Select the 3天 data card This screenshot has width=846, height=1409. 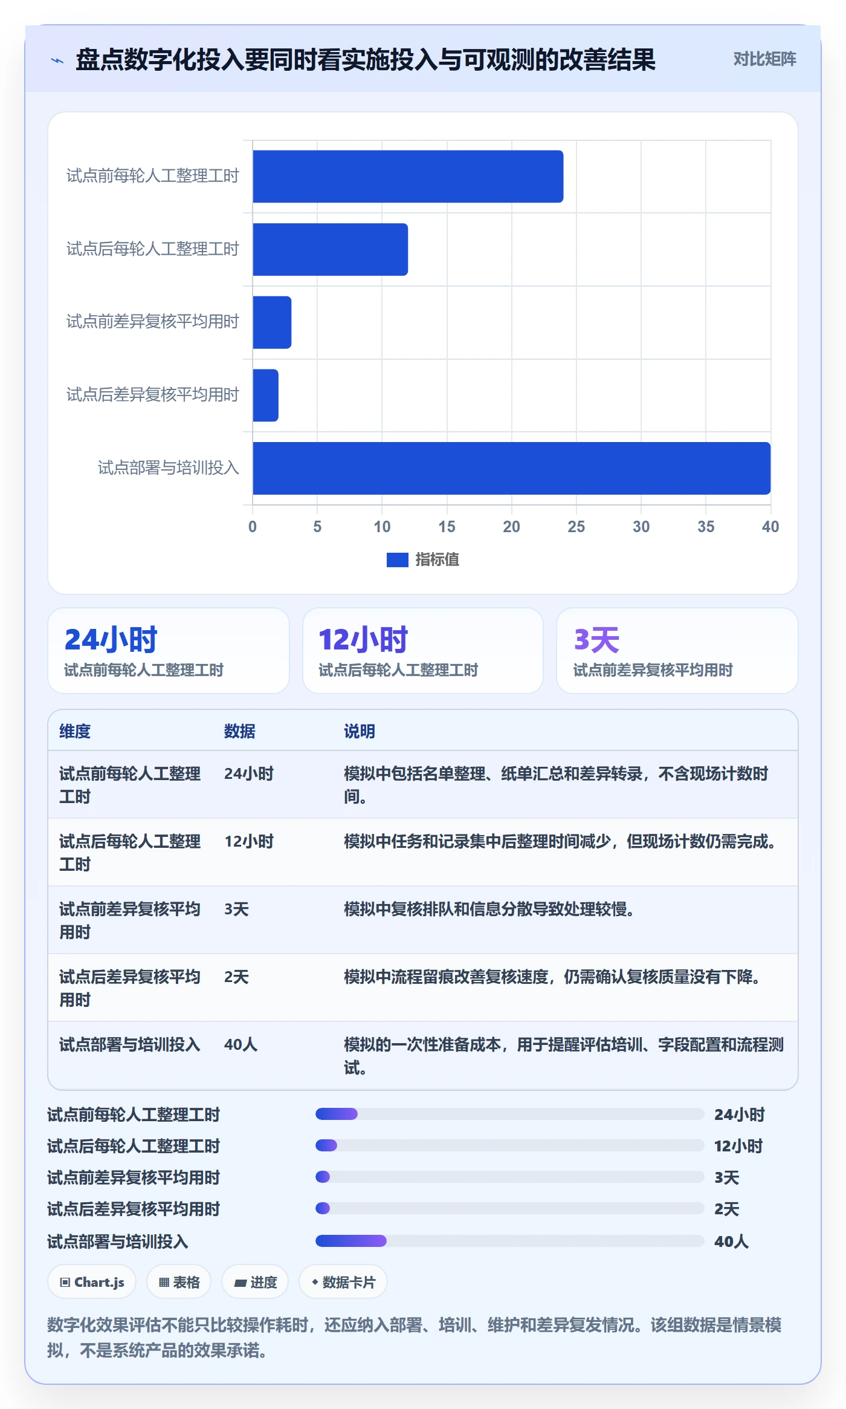click(677, 651)
